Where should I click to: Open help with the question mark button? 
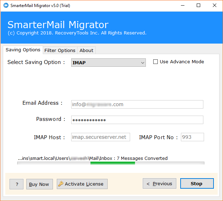[16, 184]
